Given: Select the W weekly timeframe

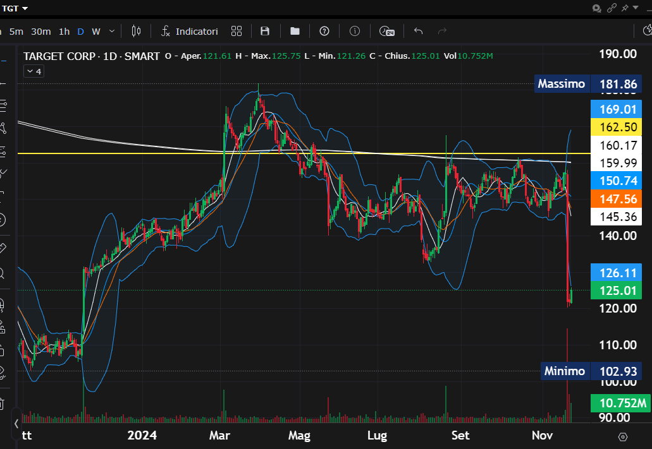Looking at the screenshot, I should coord(96,31).
